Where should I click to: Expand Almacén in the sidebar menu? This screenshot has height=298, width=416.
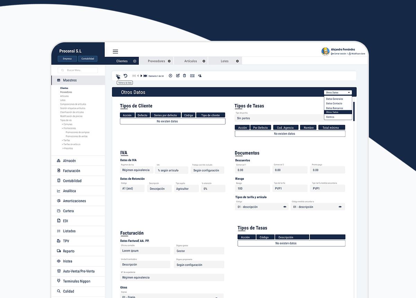(69, 161)
